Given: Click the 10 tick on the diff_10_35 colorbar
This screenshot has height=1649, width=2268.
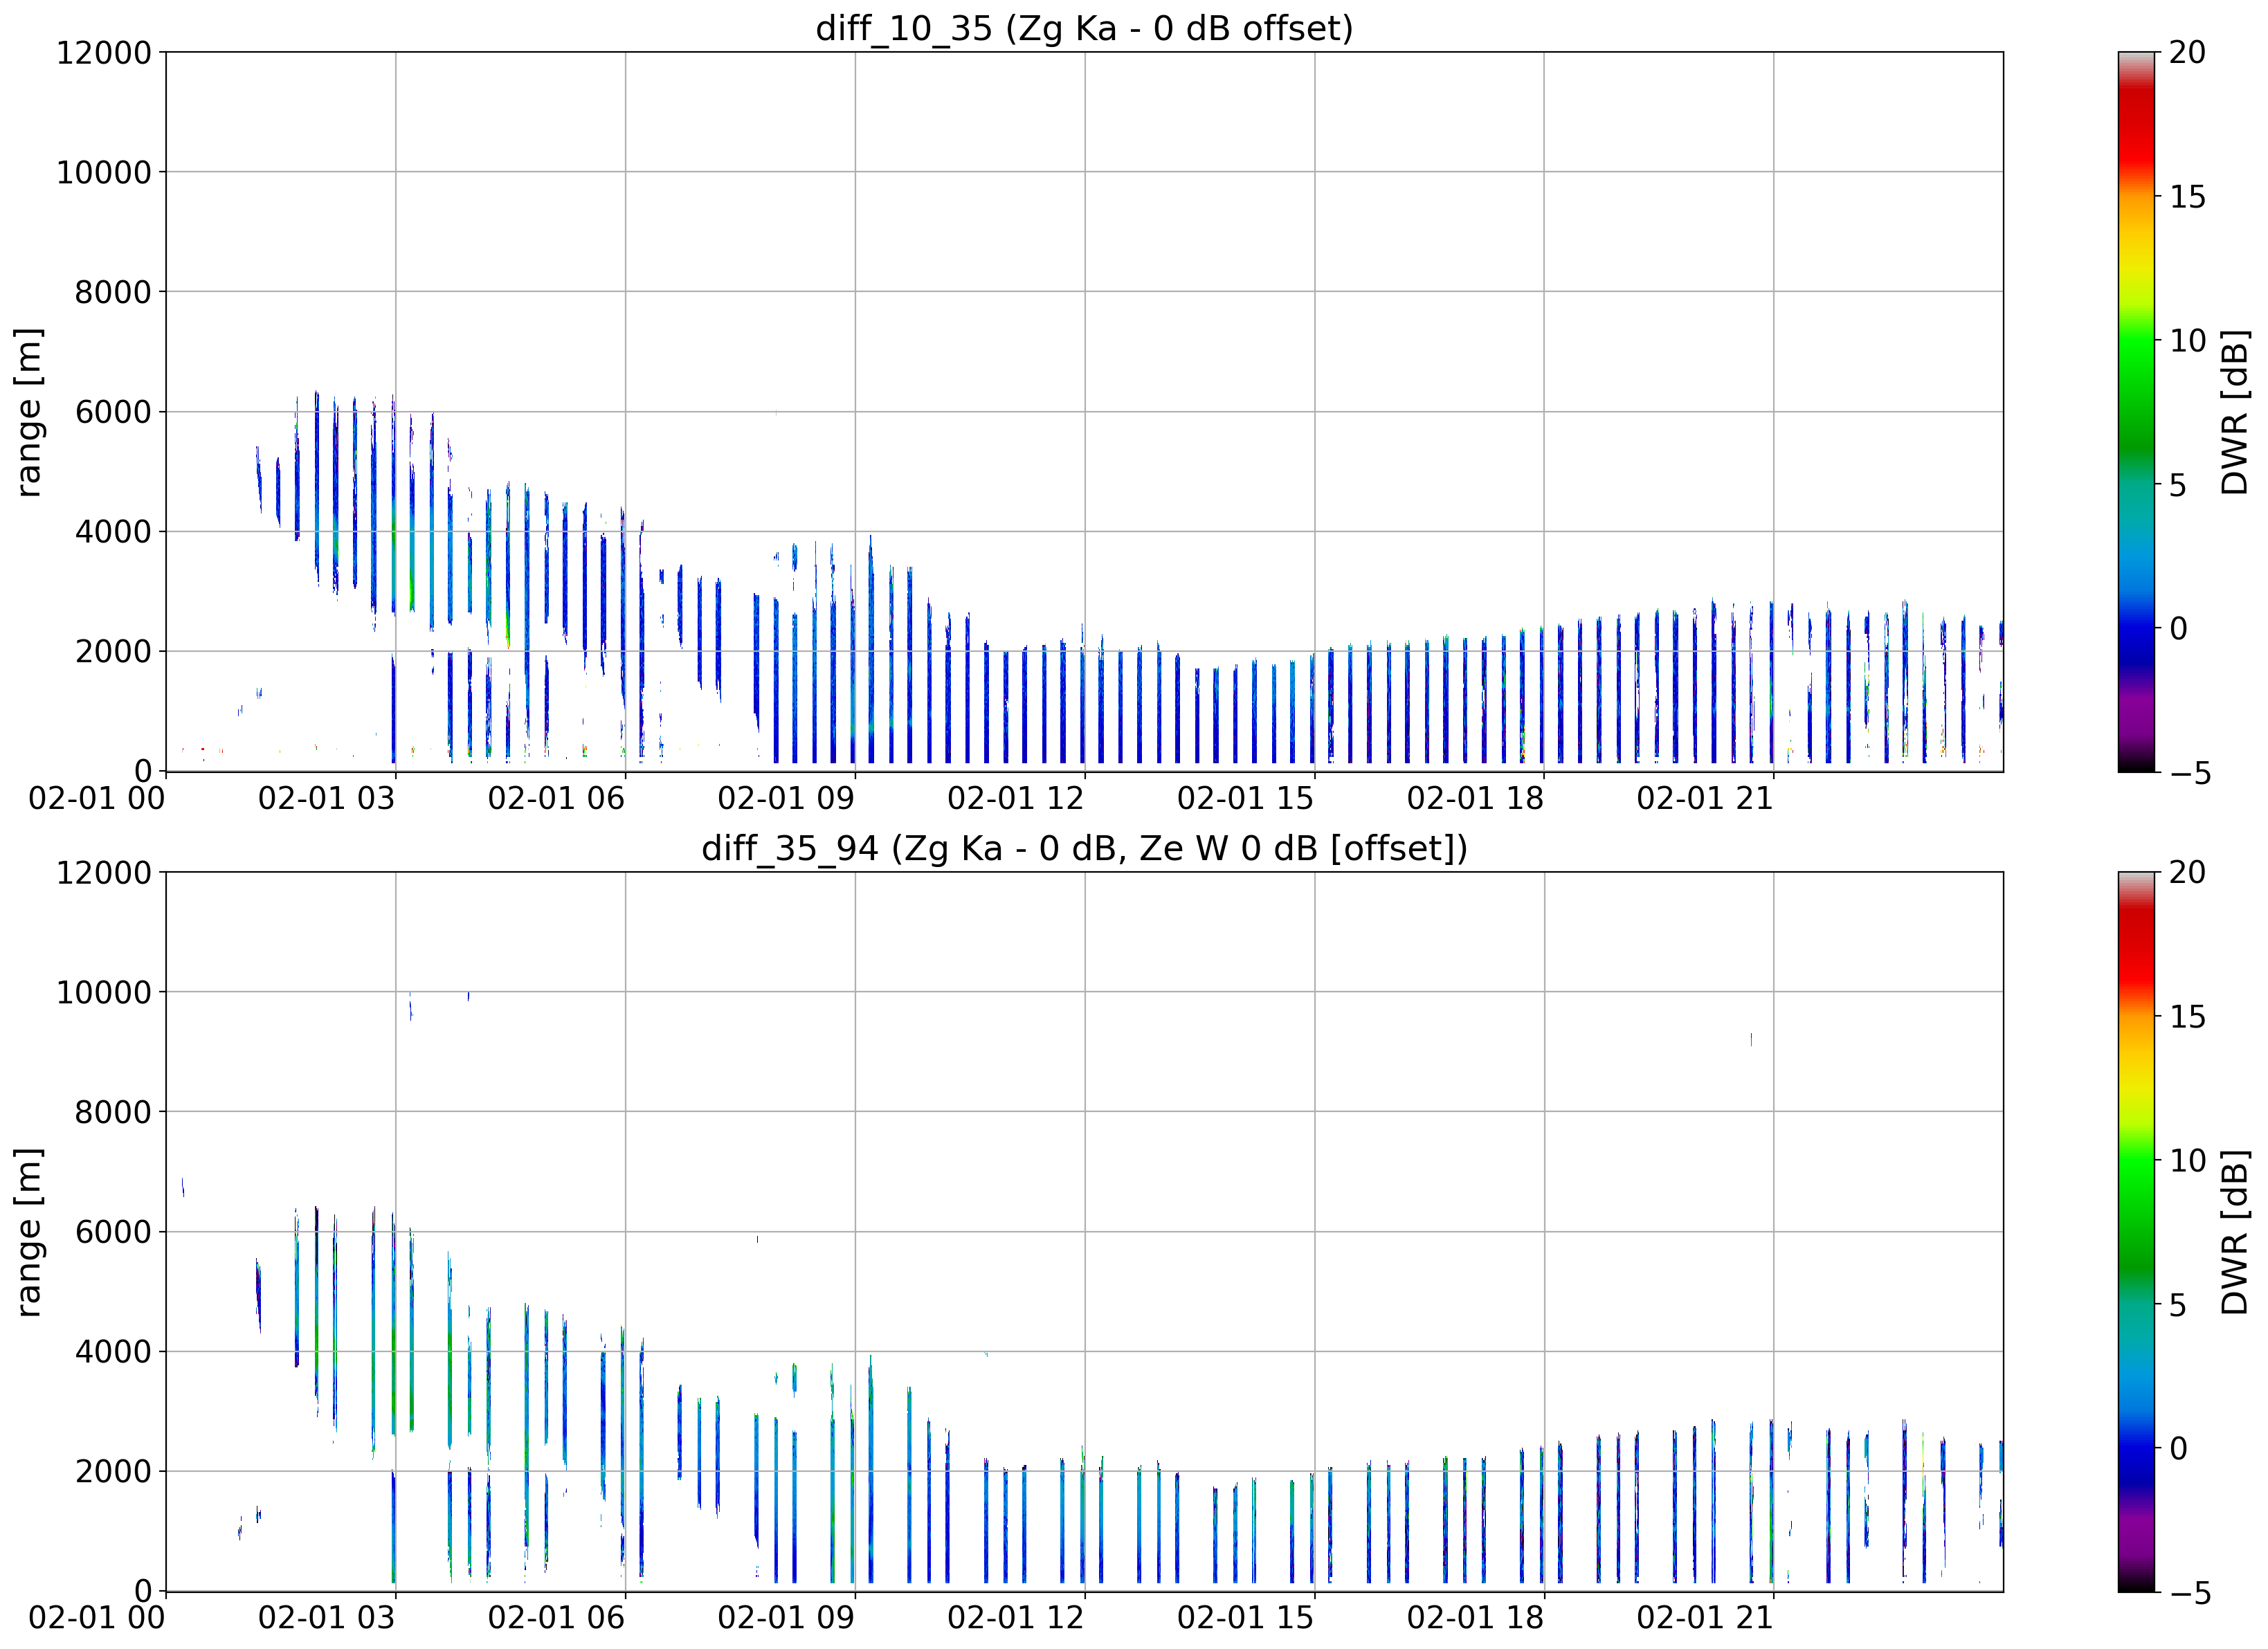Looking at the screenshot, I should click(x=2188, y=341).
